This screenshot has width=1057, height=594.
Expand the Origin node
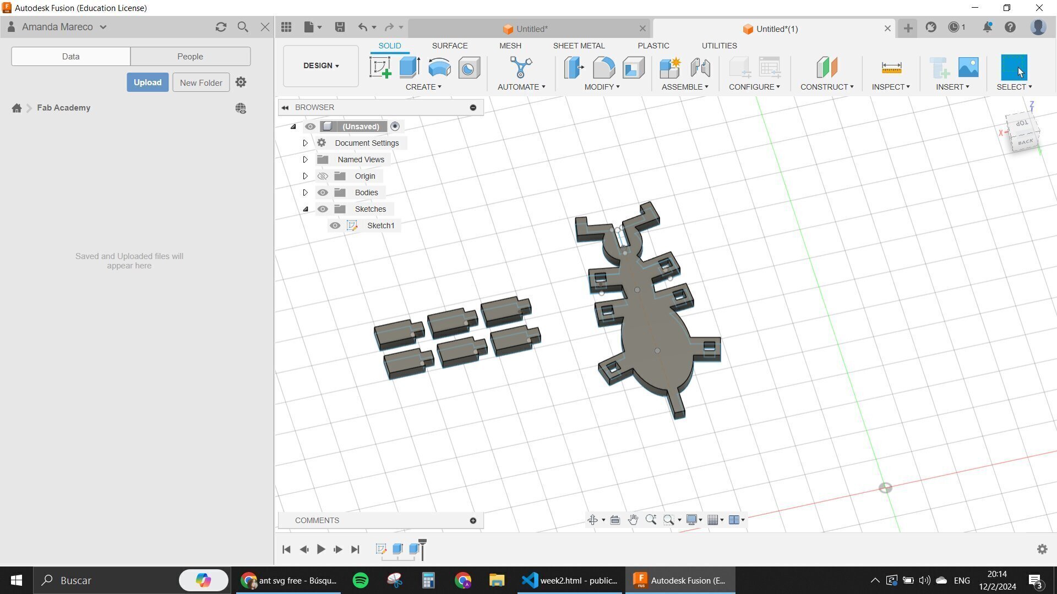click(x=305, y=176)
